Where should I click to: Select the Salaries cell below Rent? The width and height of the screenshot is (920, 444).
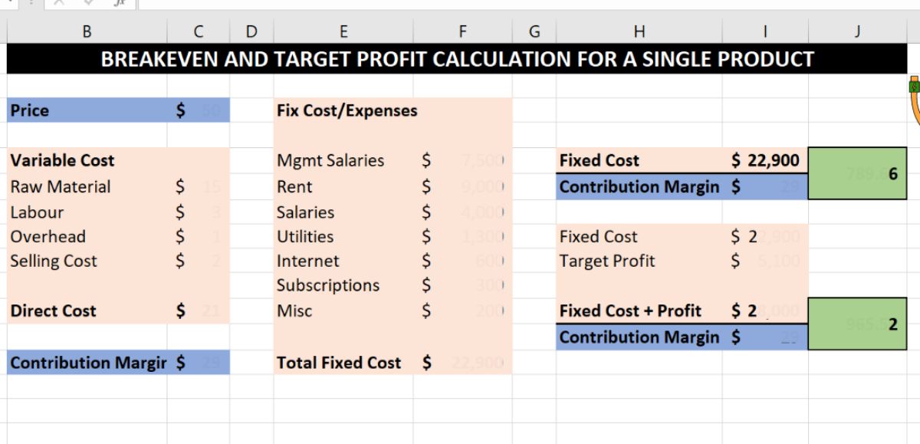click(343, 212)
